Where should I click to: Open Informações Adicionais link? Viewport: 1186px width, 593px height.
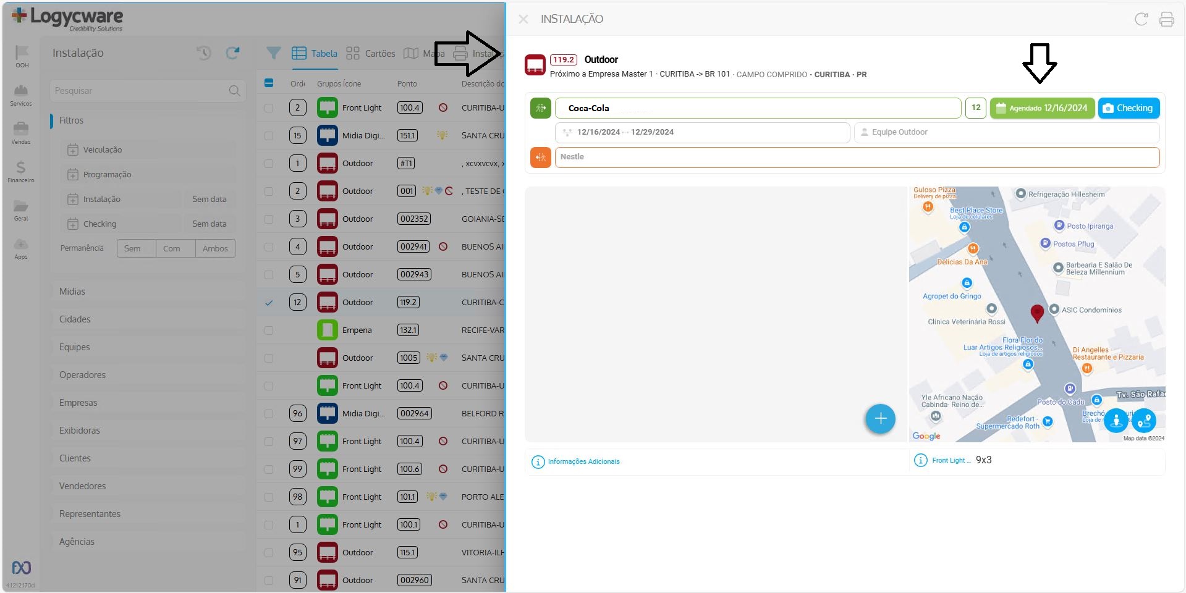tap(583, 462)
